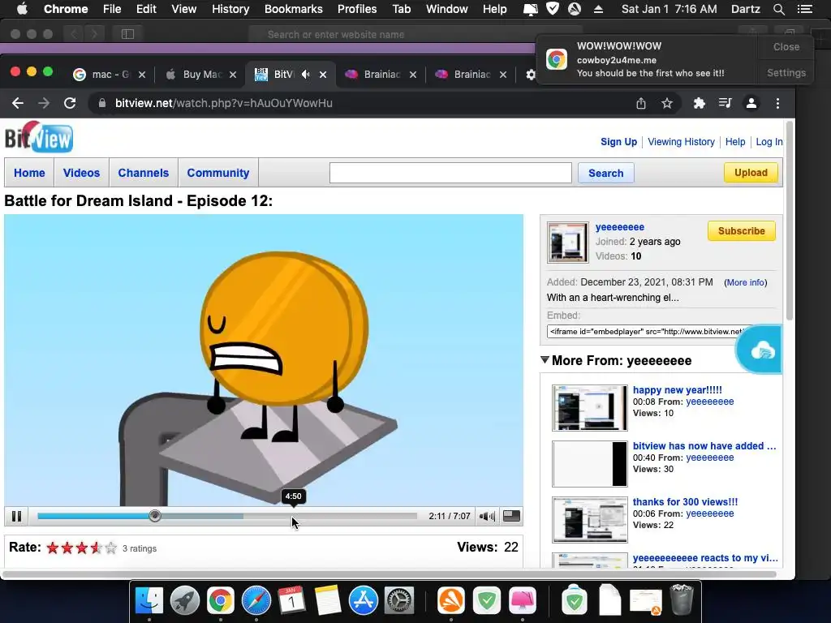This screenshot has width=831, height=623.
Task: Switch to the 'Buy Mac' Apple tab
Action: [x=200, y=74]
